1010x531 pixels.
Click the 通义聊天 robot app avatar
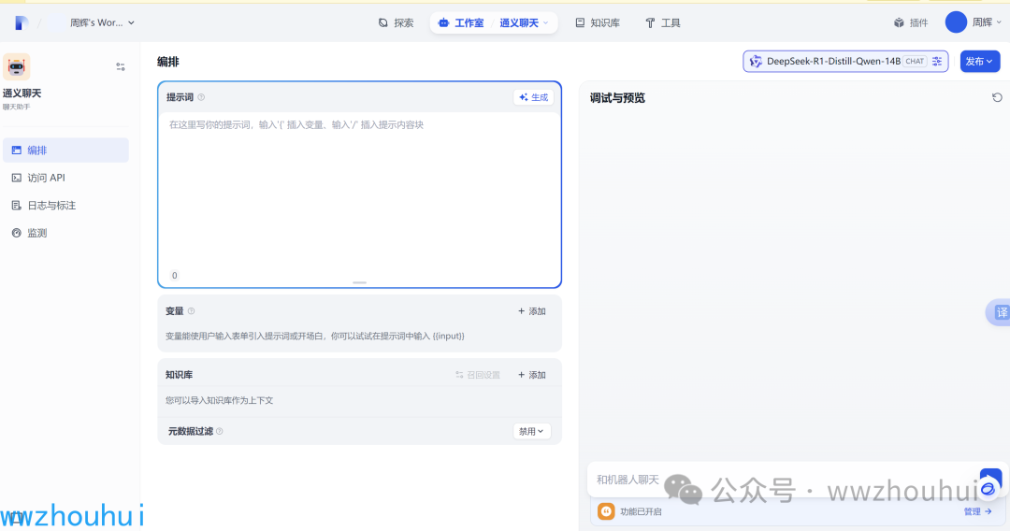pos(17,66)
